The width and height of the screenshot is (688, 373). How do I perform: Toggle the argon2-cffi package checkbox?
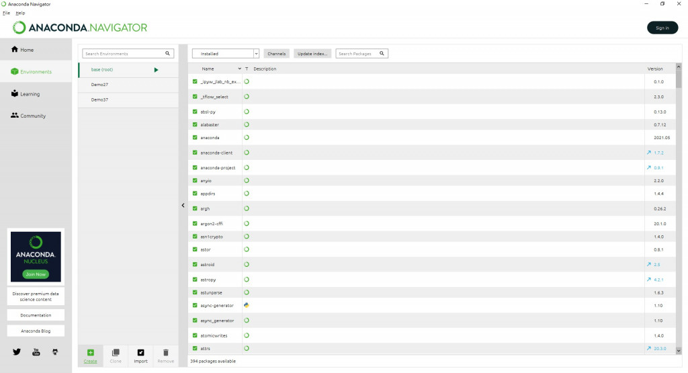click(x=195, y=223)
